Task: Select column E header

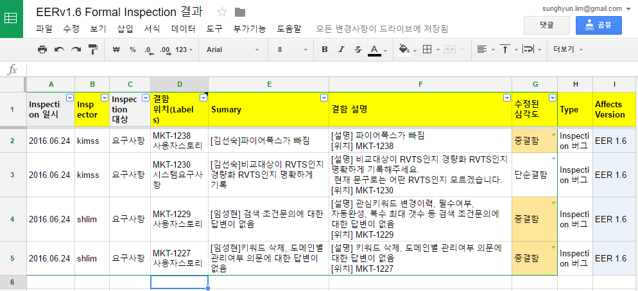Action: coord(269,84)
